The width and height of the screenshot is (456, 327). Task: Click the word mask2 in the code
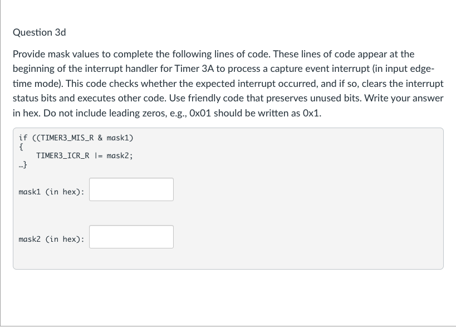coord(118,156)
